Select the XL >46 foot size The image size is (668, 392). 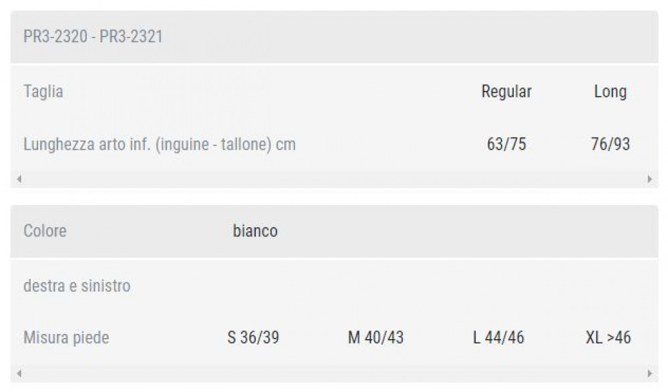608,338
